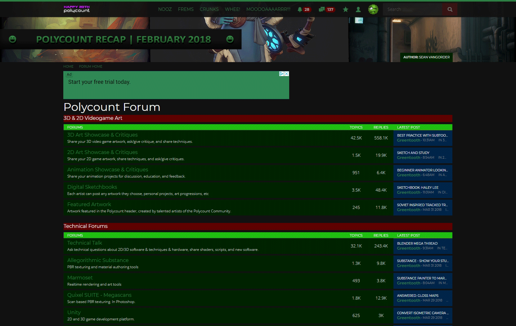Open latest post Beginner Animator Lookin...
The height and width of the screenshot is (326, 516).
[422, 170]
